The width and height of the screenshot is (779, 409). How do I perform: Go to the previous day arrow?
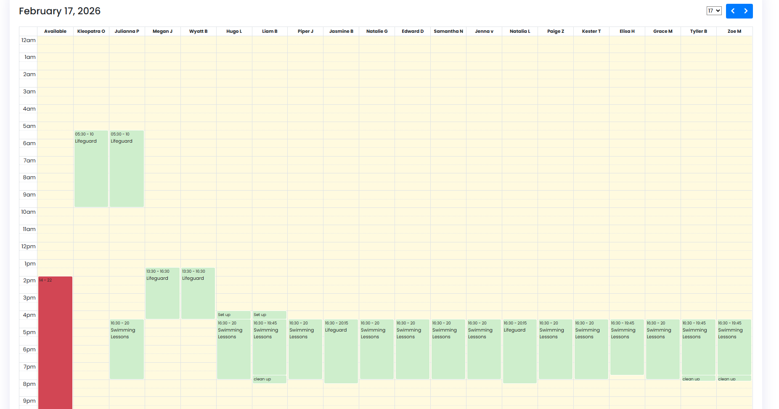click(x=733, y=11)
